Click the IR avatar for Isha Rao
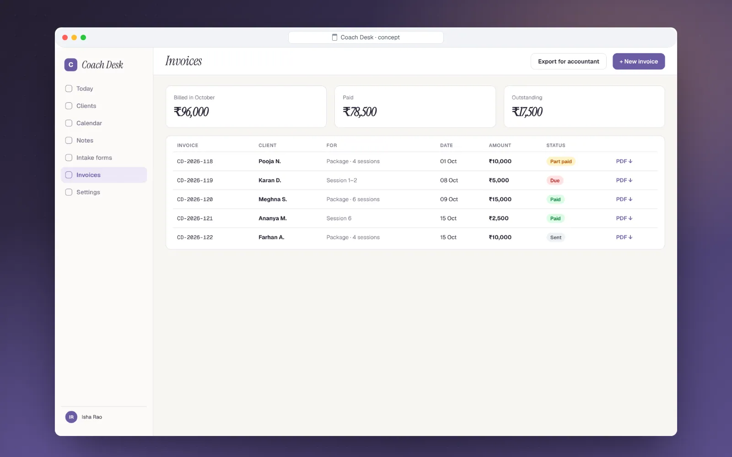This screenshot has height=457, width=732. tap(71, 417)
